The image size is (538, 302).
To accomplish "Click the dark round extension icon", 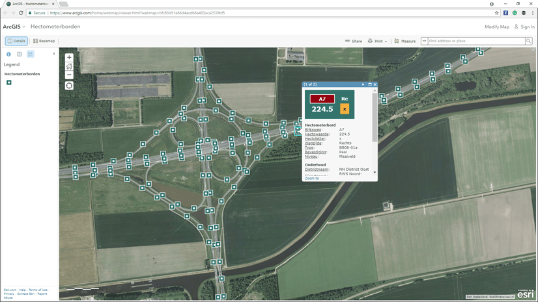I will click(524, 12).
